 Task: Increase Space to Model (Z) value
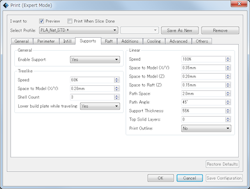pyautogui.click(x=228, y=75)
